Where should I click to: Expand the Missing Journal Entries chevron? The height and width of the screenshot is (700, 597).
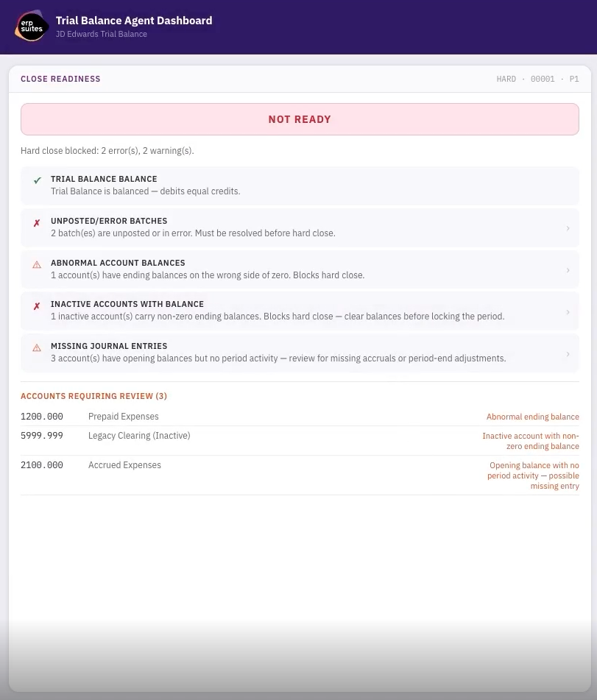coord(568,354)
